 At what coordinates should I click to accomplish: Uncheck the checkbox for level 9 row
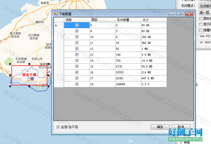77,31
